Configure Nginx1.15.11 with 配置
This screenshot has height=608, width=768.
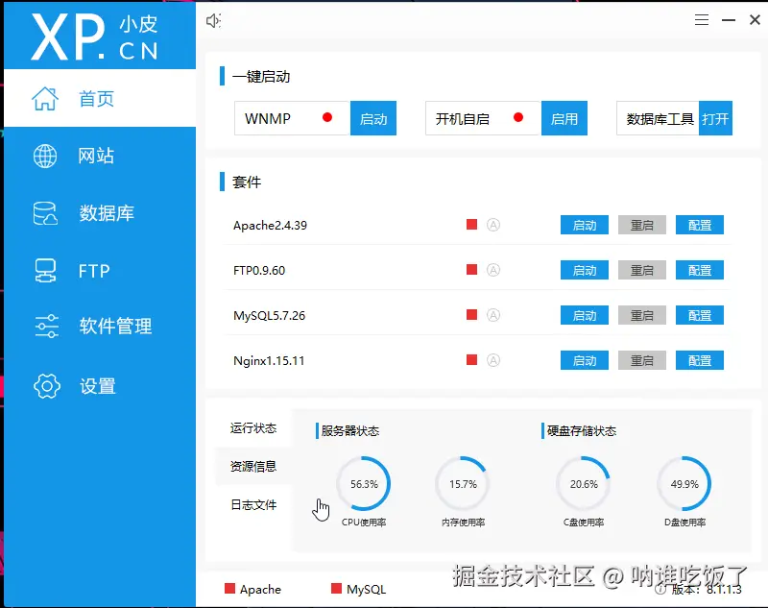click(700, 360)
